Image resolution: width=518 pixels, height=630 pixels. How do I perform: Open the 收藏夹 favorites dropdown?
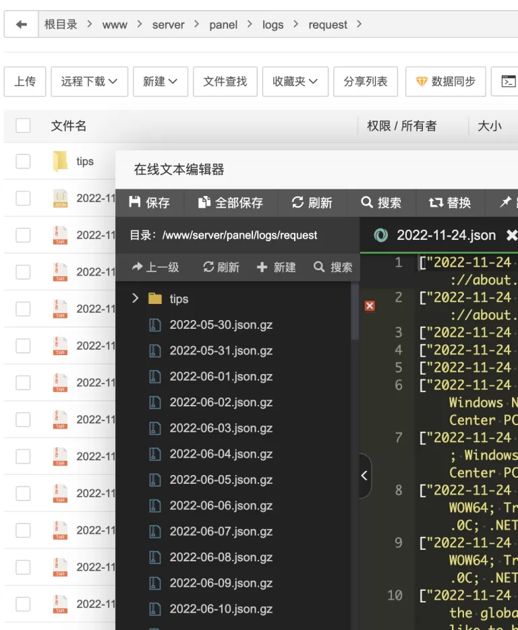tap(295, 82)
